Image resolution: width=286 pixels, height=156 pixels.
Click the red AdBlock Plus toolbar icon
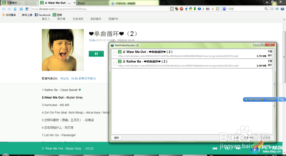[182, 9]
